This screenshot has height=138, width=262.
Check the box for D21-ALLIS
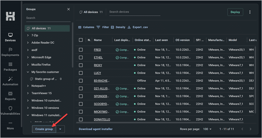(x=81, y=88)
